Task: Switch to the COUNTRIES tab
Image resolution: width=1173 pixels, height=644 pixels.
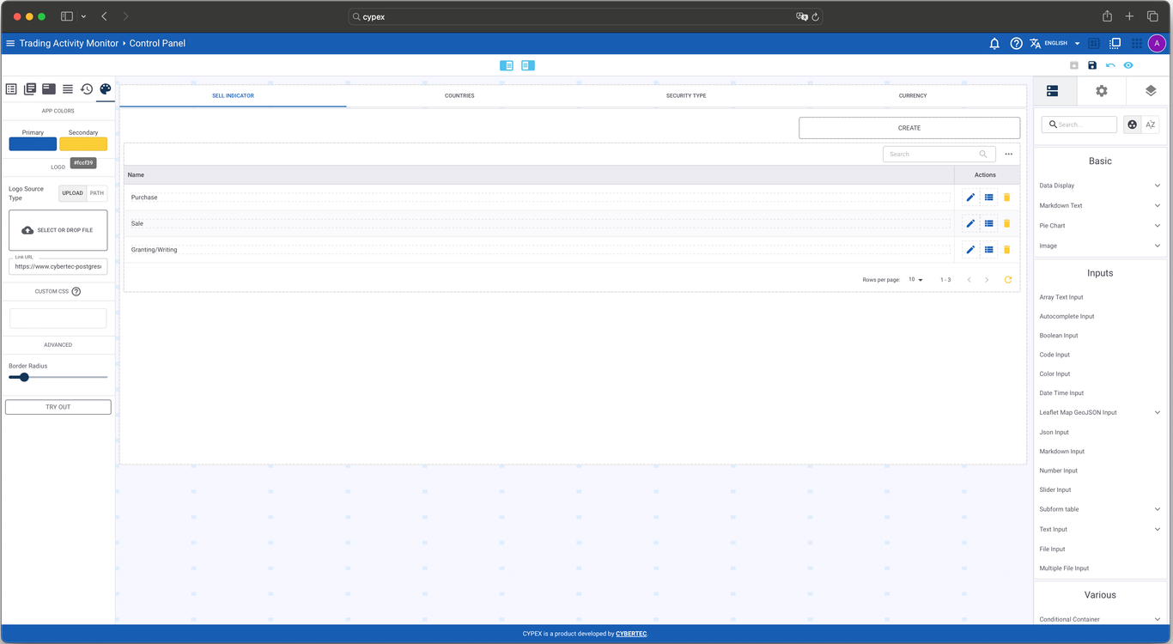Action: pos(459,95)
